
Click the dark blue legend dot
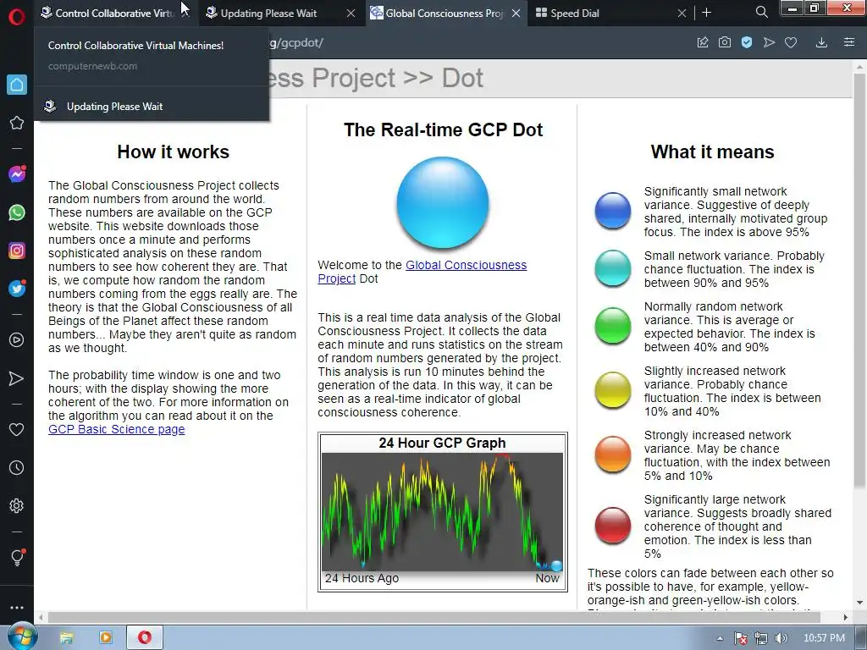pos(613,211)
